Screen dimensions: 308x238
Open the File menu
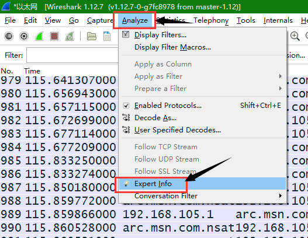point(10,20)
